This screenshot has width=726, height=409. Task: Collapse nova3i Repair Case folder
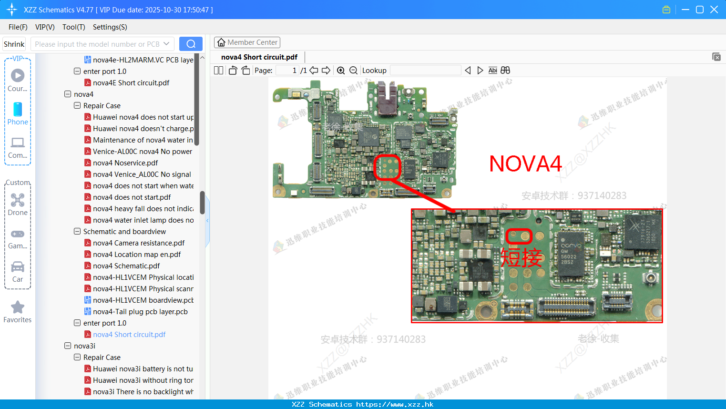click(x=77, y=358)
